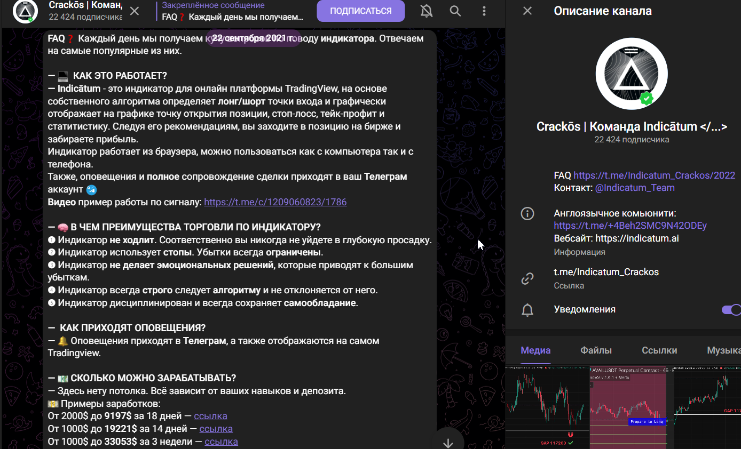
Task: Open the three-dot more options menu
Action: pyautogui.click(x=484, y=11)
